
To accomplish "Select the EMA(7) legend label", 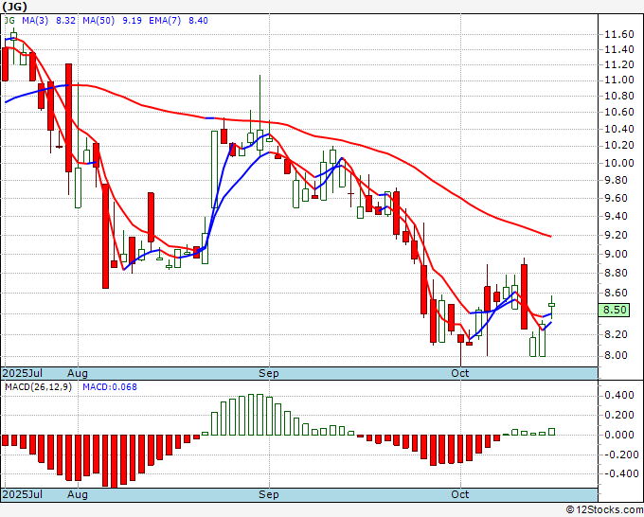I will 165,21.
